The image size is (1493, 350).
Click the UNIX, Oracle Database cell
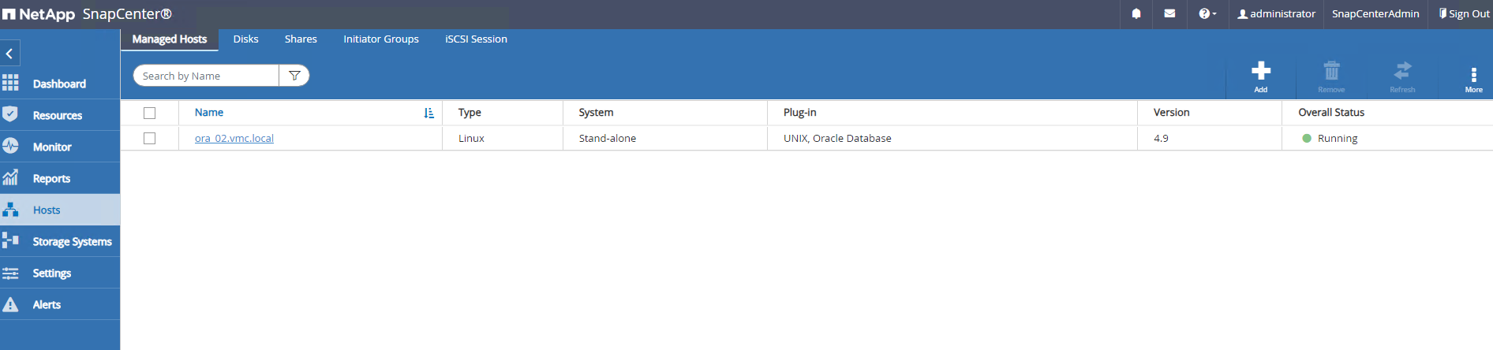(837, 138)
